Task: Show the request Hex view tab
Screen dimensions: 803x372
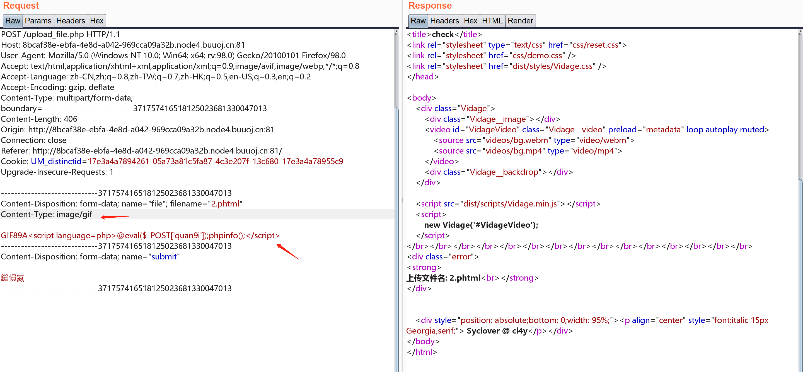Action: coord(97,21)
